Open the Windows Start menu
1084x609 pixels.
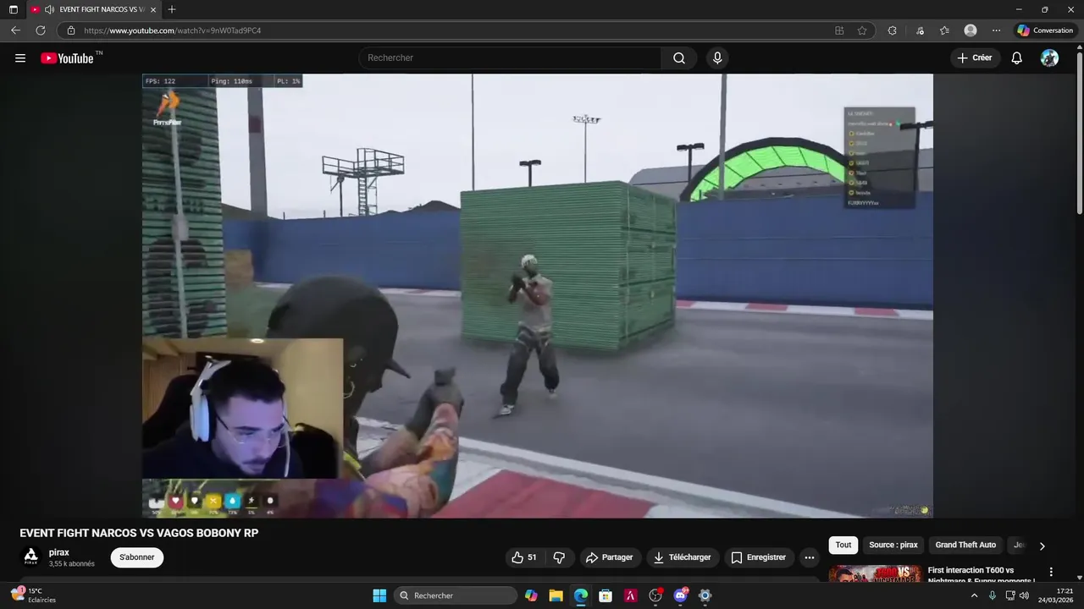pyautogui.click(x=379, y=595)
